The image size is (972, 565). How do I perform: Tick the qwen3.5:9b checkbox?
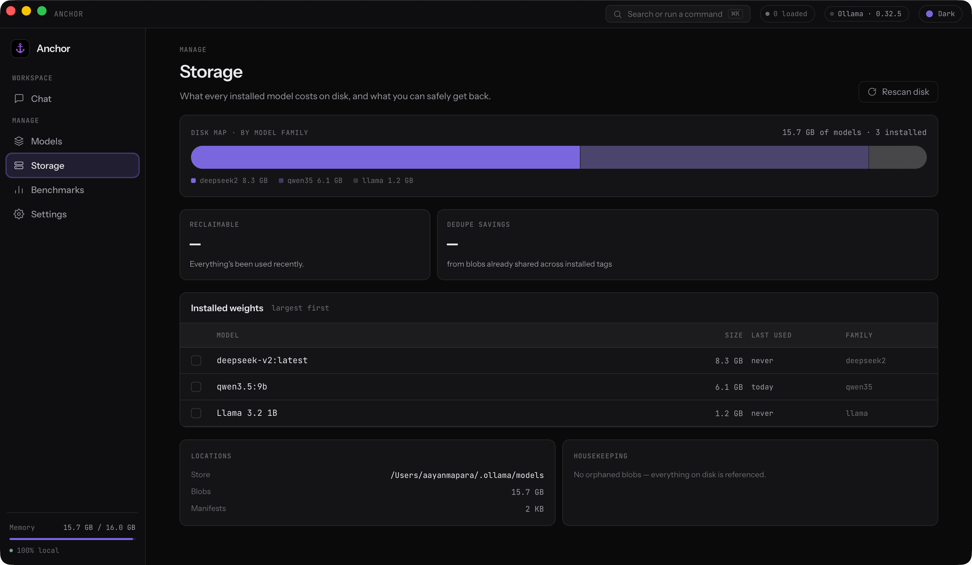[x=196, y=386]
